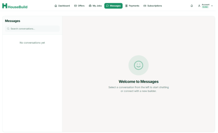Viewport: 218px width, 133px height.
Task: Open notifications with the bell icon
Action: click(192, 6)
